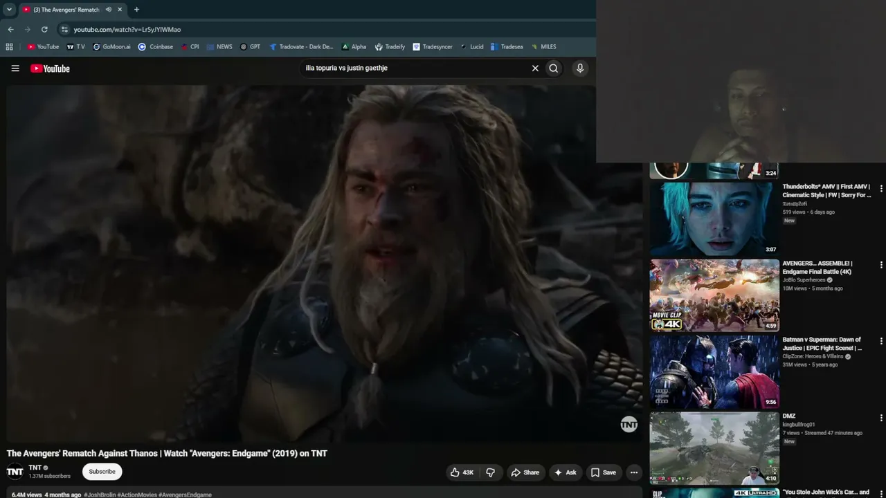Go back to the previous page
This screenshot has width=886, height=498.
(10, 30)
